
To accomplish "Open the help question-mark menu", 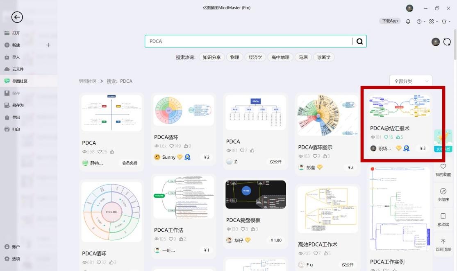I will coord(419,21).
